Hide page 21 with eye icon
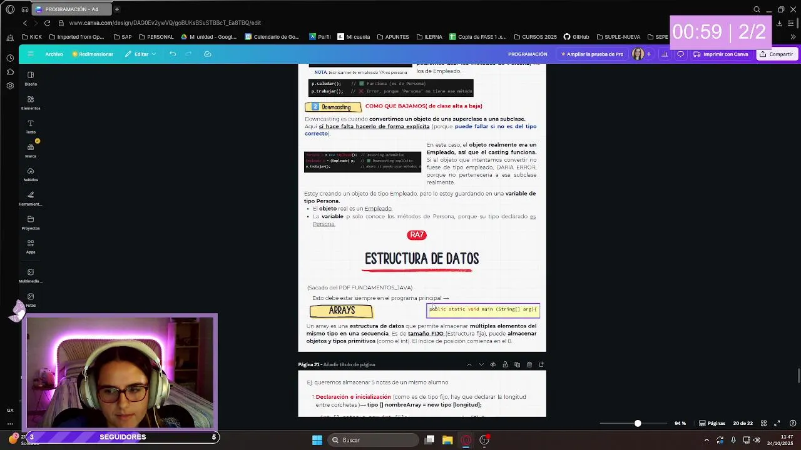The image size is (801, 450). click(493, 364)
